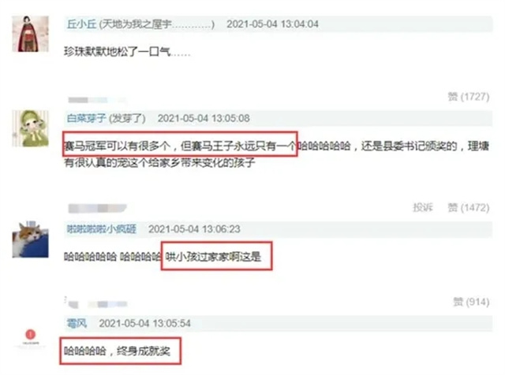Like the comment with 赞 (914)
Image resolution: width=505 pixels, height=375 pixels.
471,302
